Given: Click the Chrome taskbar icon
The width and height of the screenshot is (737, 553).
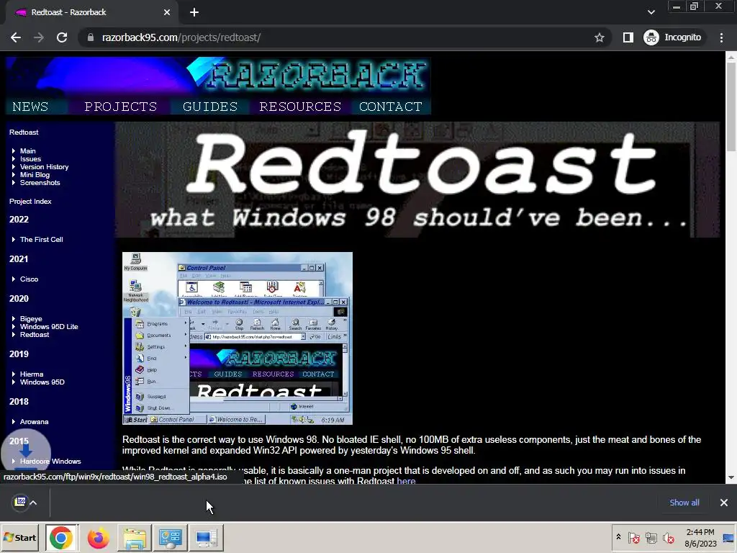Looking at the screenshot, I should click(61, 537).
